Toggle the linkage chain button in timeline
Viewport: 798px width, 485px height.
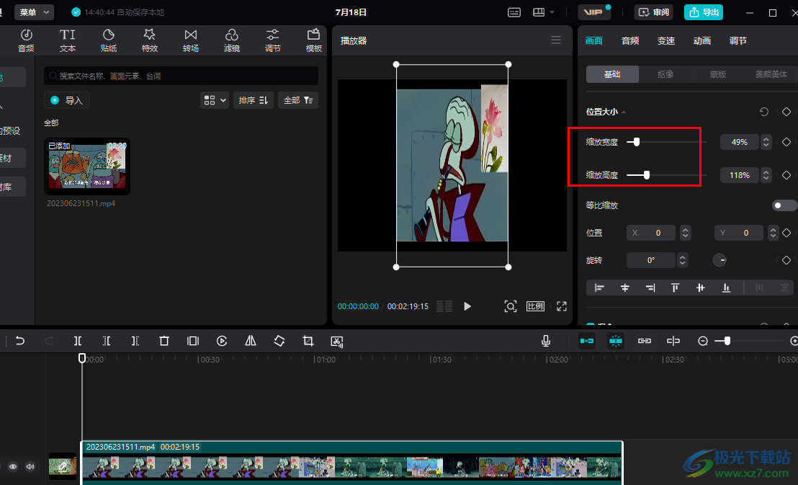click(x=645, y=341)
